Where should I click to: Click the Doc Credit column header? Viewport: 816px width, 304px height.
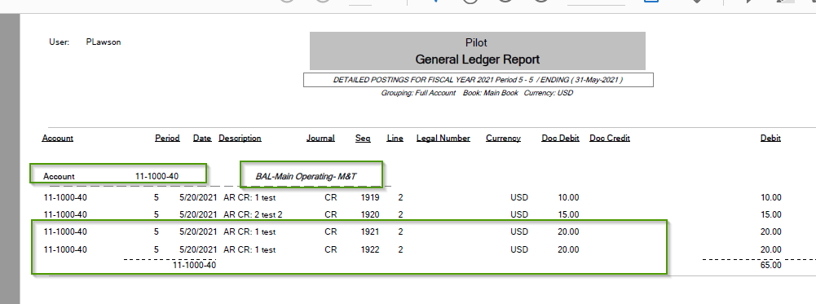[610, 138]
